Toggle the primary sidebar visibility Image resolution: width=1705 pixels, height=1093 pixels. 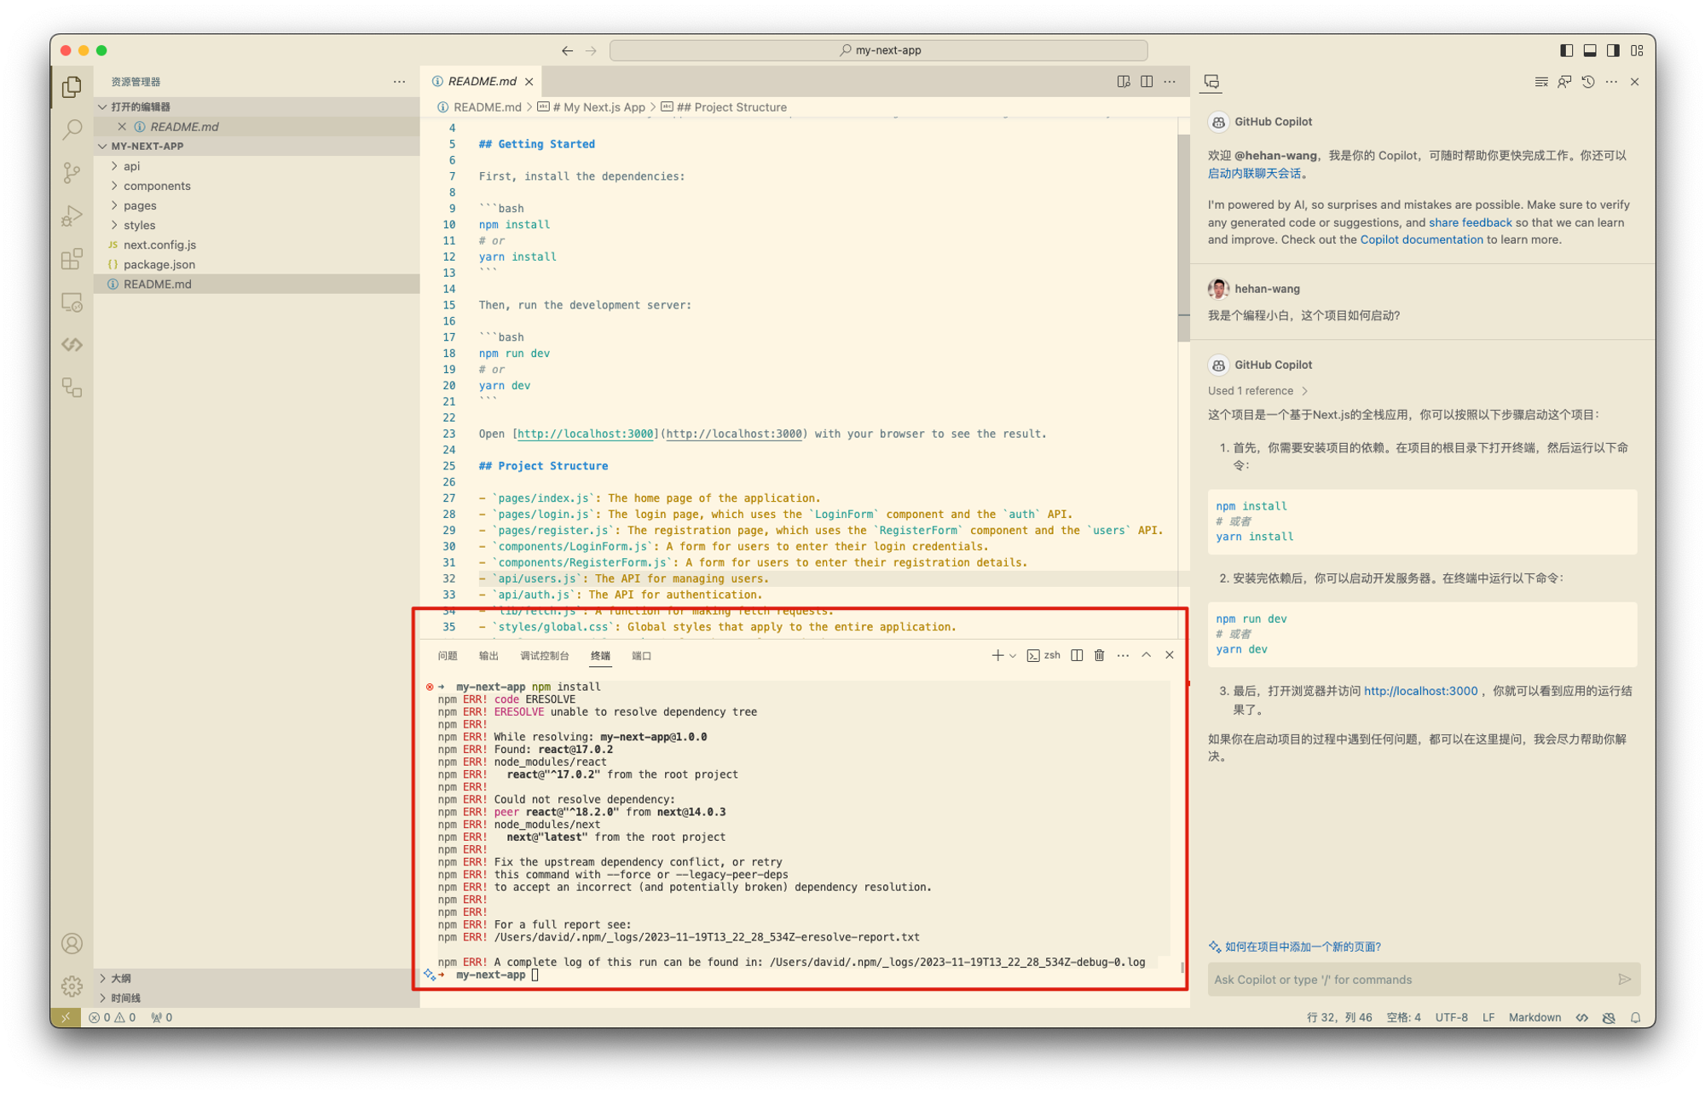pyautogui.click(x=1566, y=50)
